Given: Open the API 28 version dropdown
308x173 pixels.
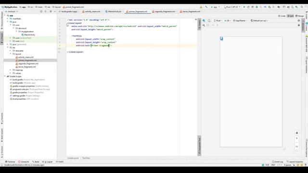Looking at the screenshot, I should click(x=228, y=21).
